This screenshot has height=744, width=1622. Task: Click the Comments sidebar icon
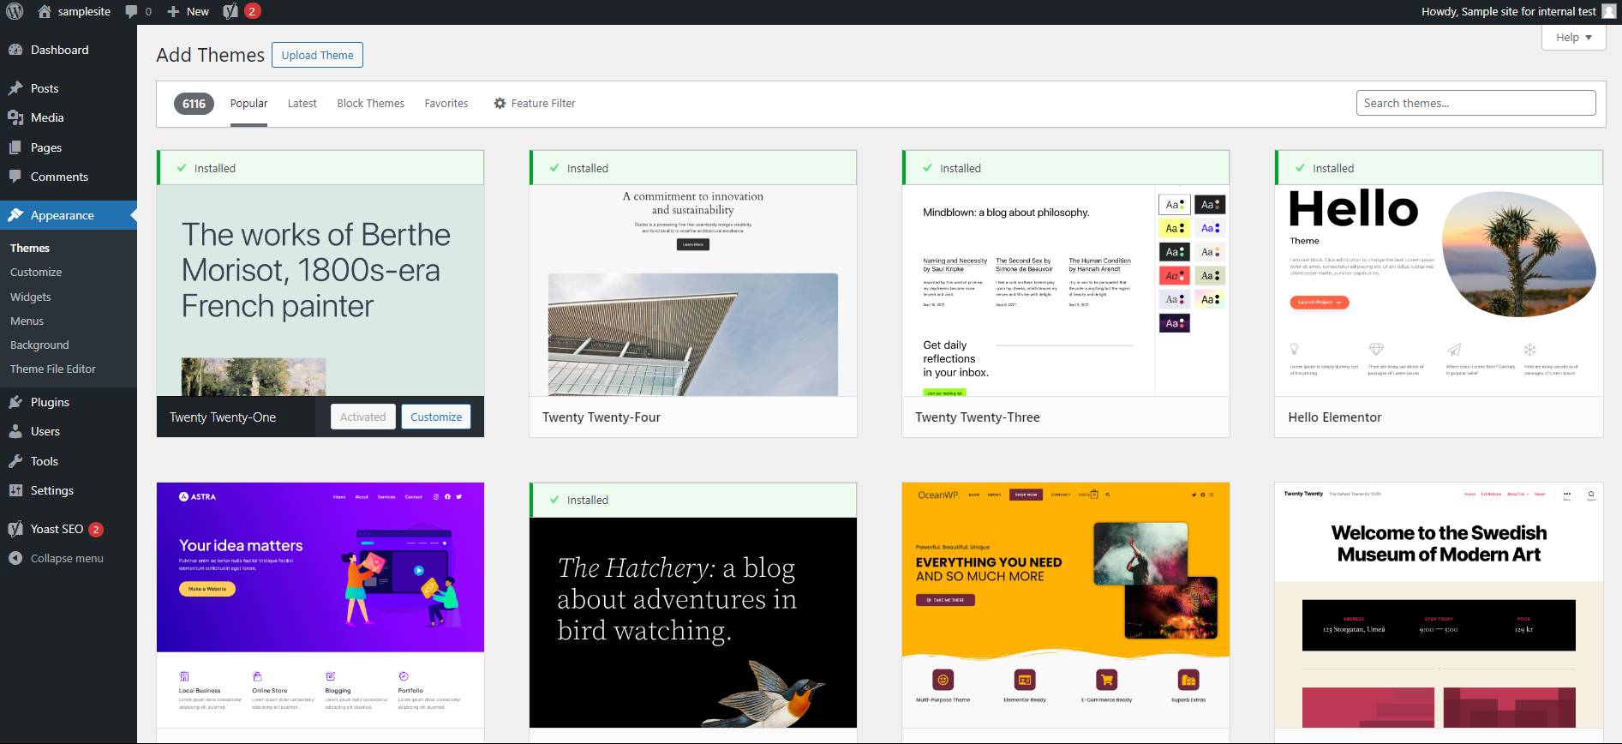tap(15, 177)
